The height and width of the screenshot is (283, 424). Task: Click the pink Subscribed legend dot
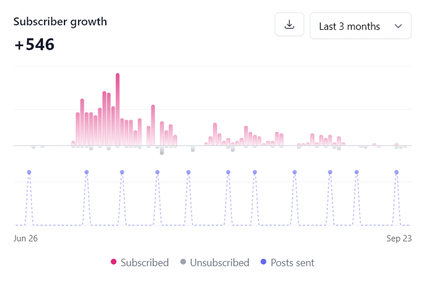coord(114,262)
